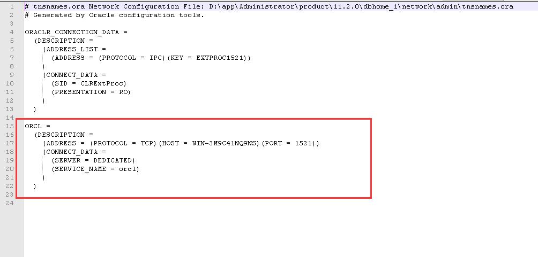The width and height of the screenshot is (538, 257).
Task: Click the tnsnames.ora file path comment
Action: coord(269,6)
